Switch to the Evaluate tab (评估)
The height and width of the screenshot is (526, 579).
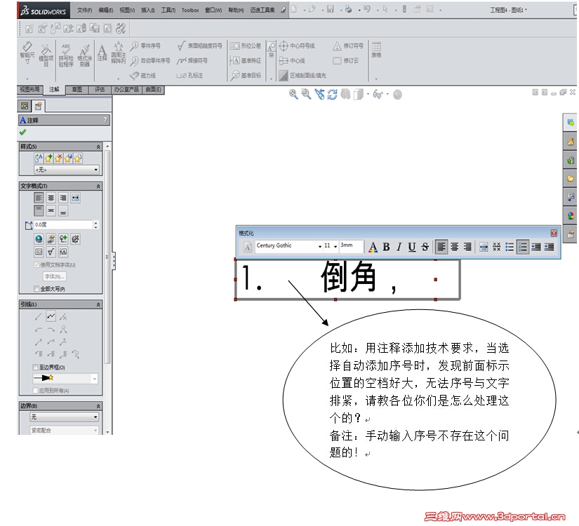tap(100, 89)
